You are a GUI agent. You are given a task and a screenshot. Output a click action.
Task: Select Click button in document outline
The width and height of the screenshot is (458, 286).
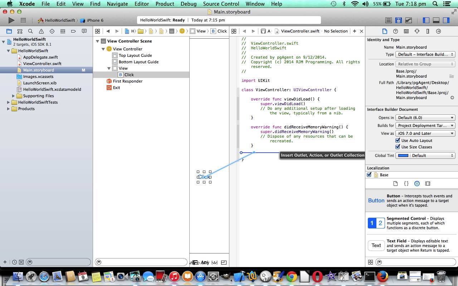129,75
